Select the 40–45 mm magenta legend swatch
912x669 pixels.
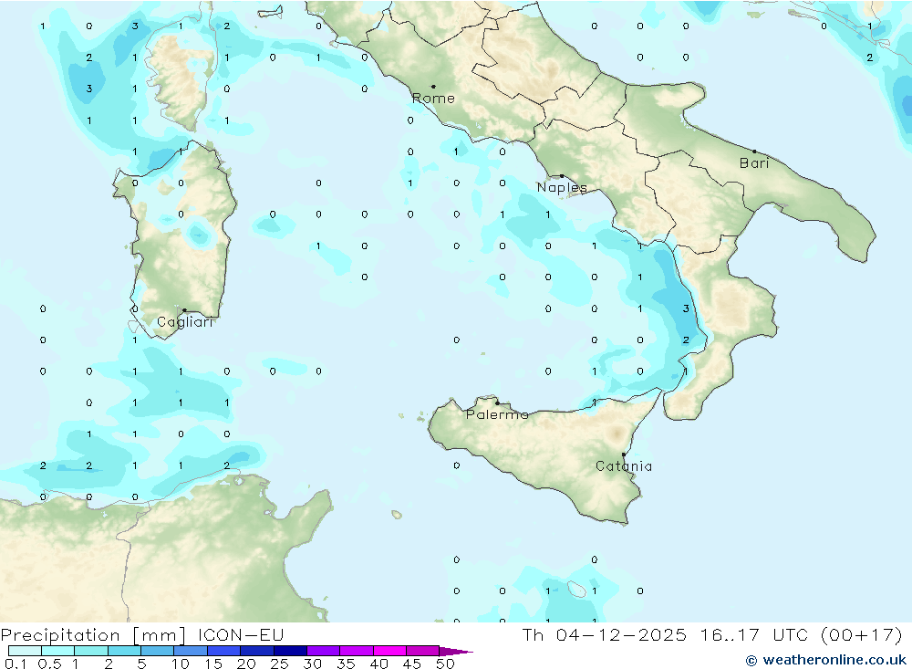coord(389,651)
